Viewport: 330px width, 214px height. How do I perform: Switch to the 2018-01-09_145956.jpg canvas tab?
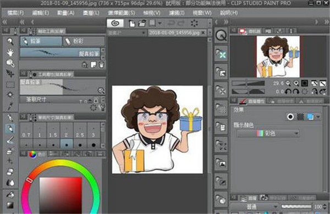click(177, 32)
